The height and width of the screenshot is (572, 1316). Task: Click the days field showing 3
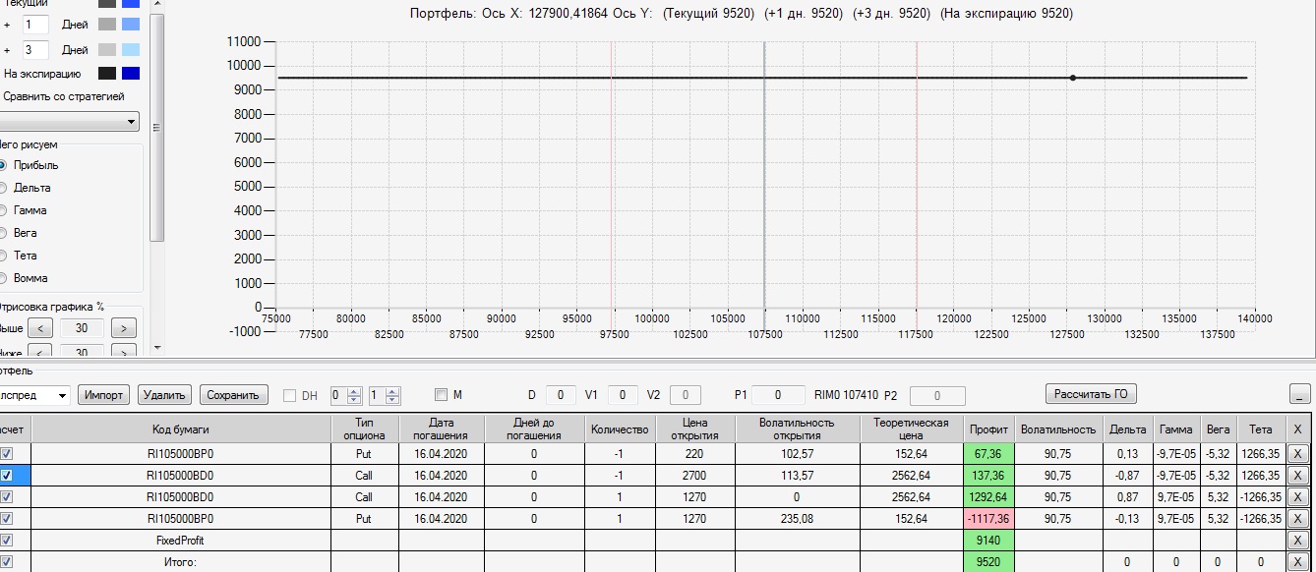pos(35,49)
